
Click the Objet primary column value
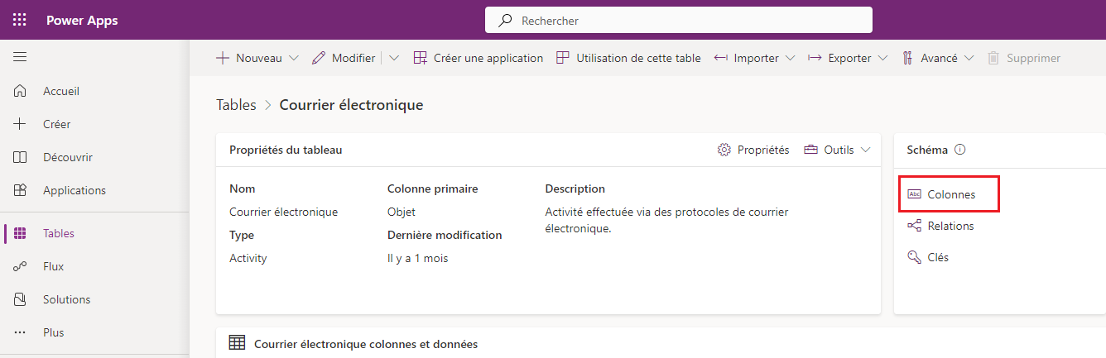402,212
